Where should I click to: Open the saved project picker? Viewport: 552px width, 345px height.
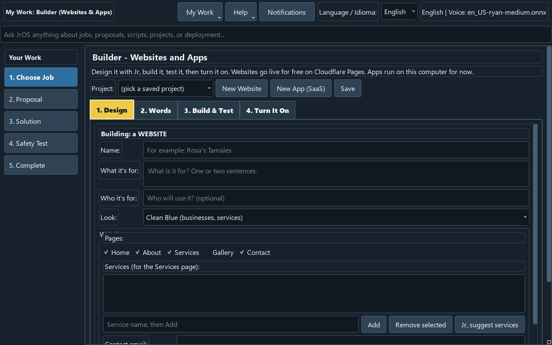[166, 88]
